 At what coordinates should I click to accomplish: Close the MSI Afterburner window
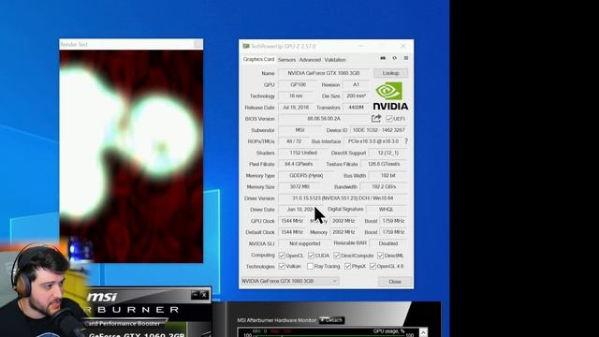204,295
